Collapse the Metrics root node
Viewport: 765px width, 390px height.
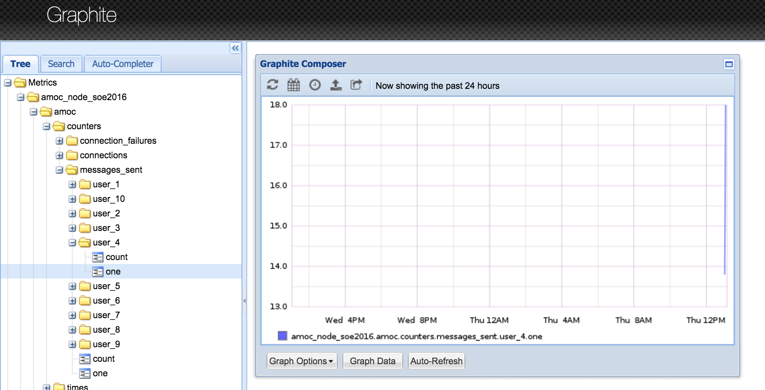[x=8, y=83]
